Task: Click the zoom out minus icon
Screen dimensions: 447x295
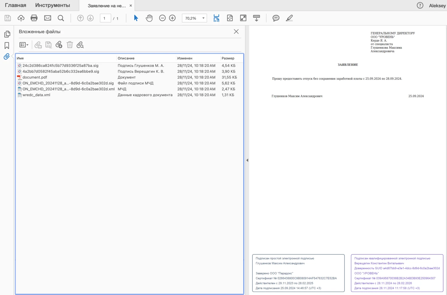Action: click(x=162, y=18)
